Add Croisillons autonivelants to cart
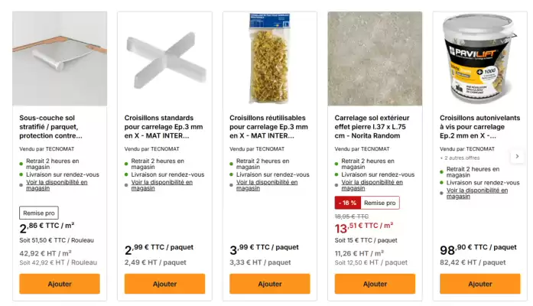 480,284
